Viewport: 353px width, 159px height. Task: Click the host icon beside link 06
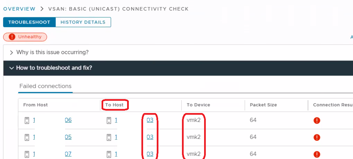click(x=27, y=120)
